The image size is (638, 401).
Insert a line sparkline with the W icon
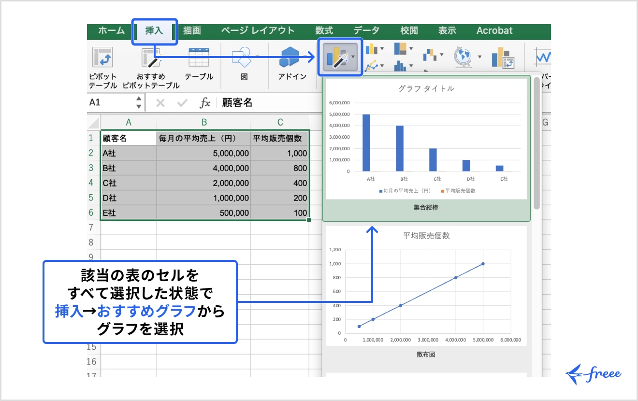point(544,57)
